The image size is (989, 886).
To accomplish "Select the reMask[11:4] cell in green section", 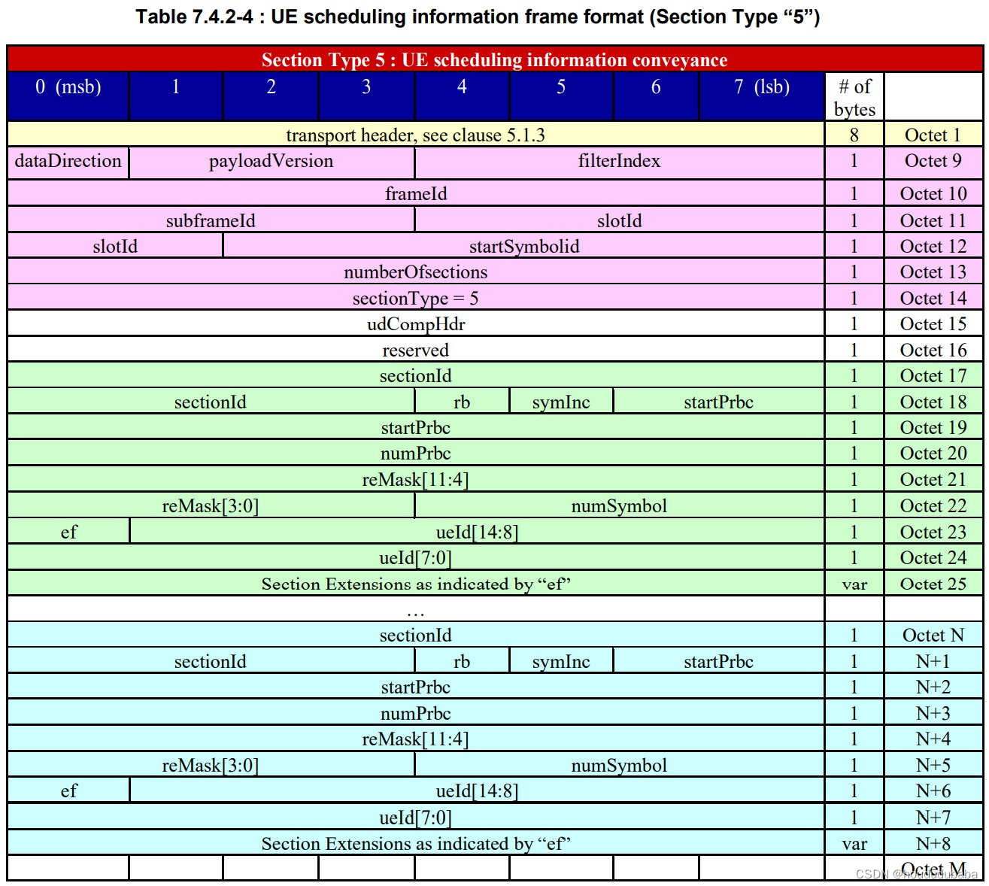I will [x=415, y=478].
